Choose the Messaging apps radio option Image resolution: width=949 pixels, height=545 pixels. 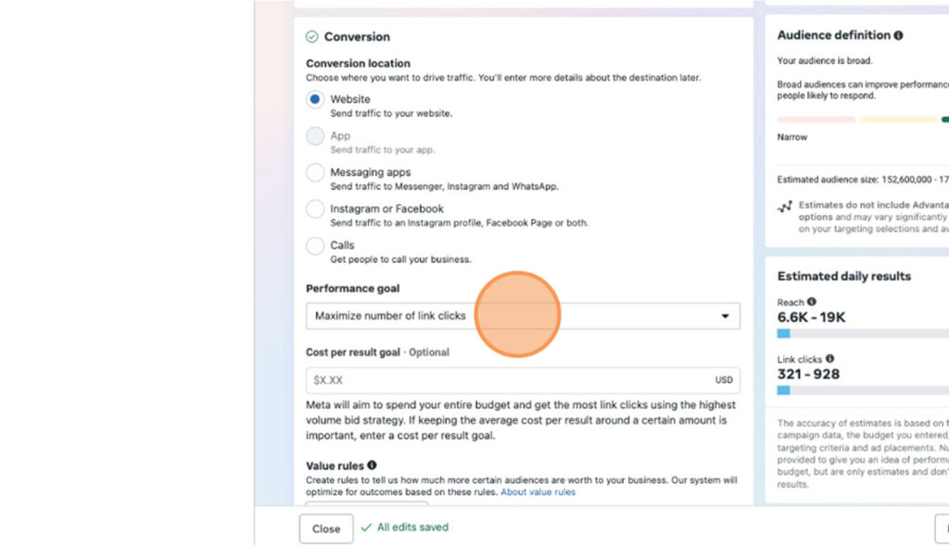(315, 173)
